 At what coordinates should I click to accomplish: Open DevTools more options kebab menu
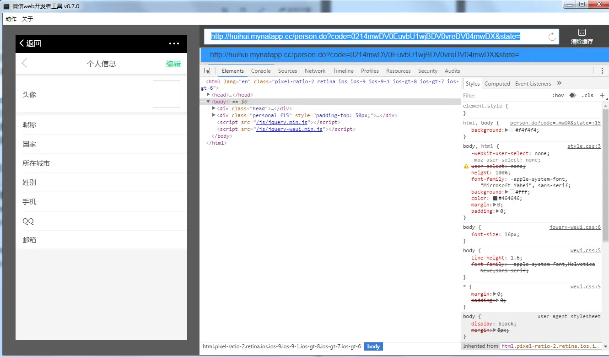(602, 71)
